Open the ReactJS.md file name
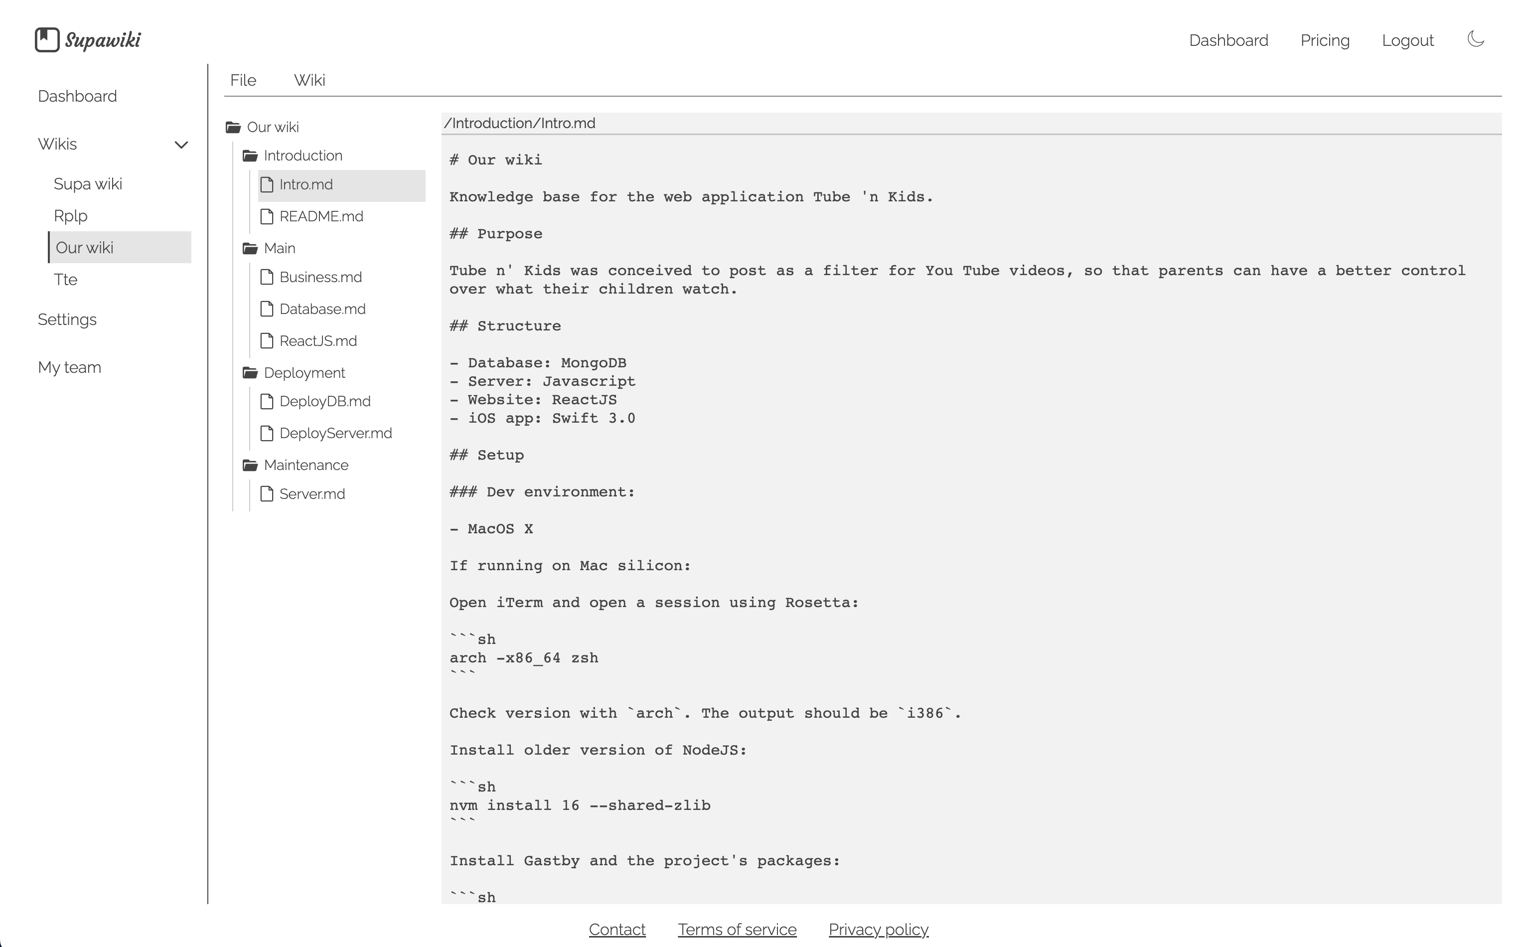1516x947 pixels. 318,341
